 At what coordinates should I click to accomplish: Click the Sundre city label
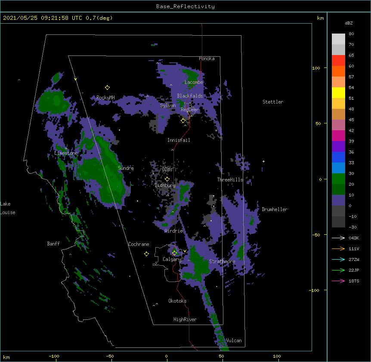pos(126,168)
